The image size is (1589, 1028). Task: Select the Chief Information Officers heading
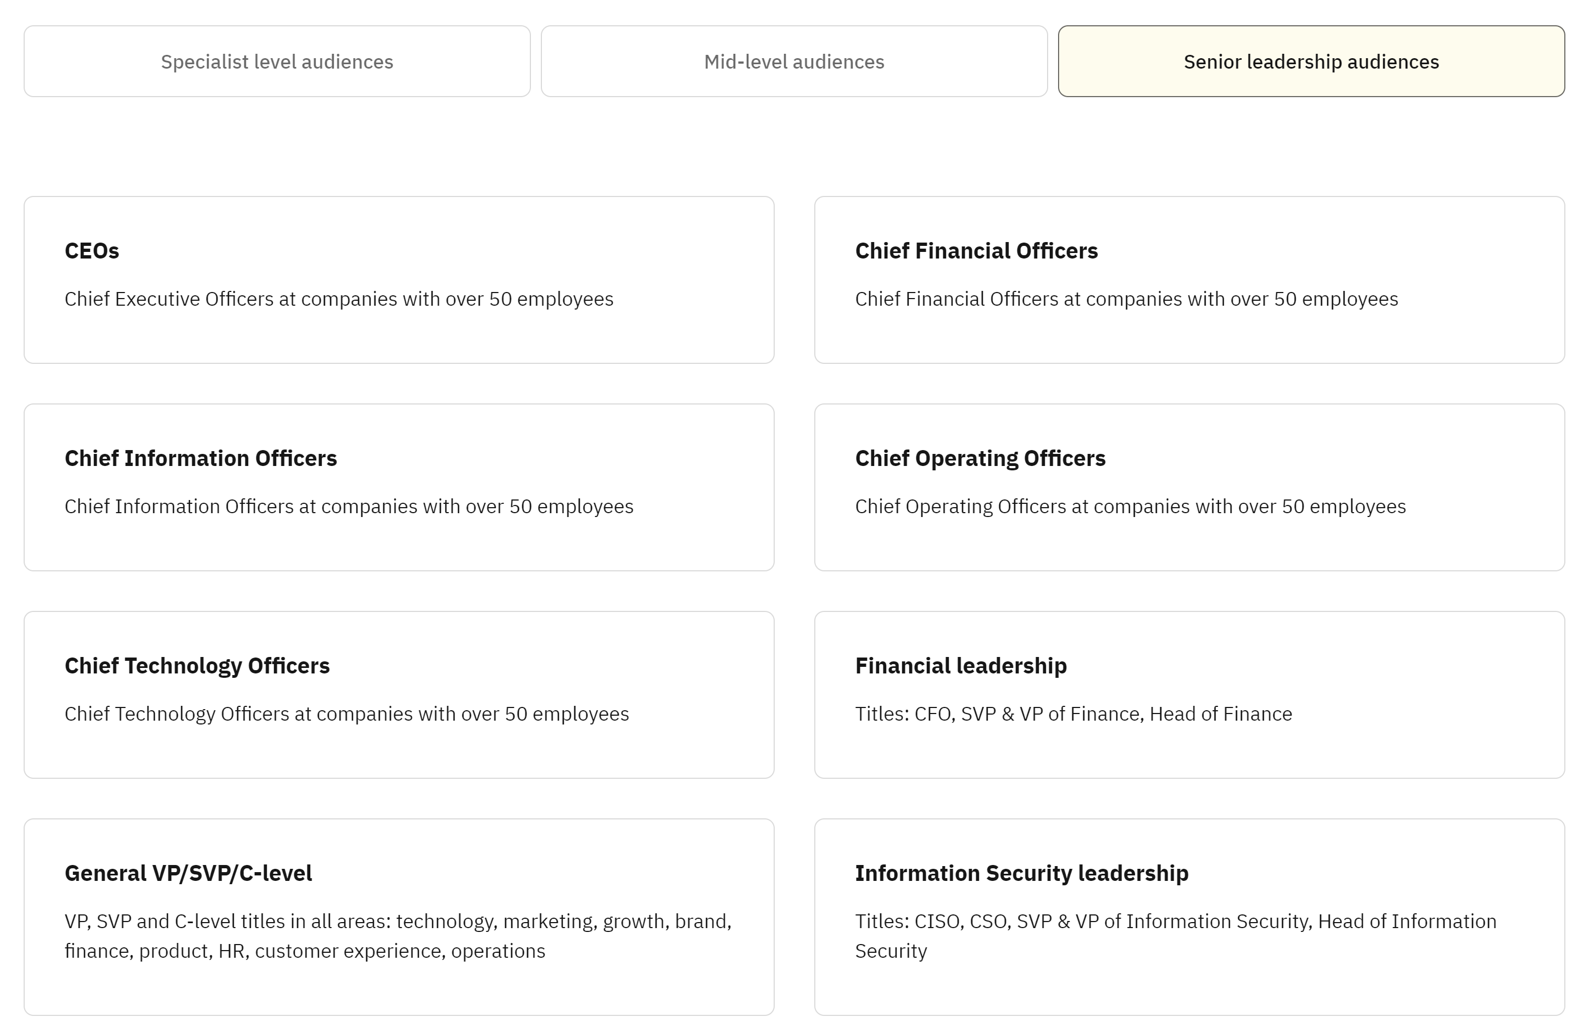point(200,459)
